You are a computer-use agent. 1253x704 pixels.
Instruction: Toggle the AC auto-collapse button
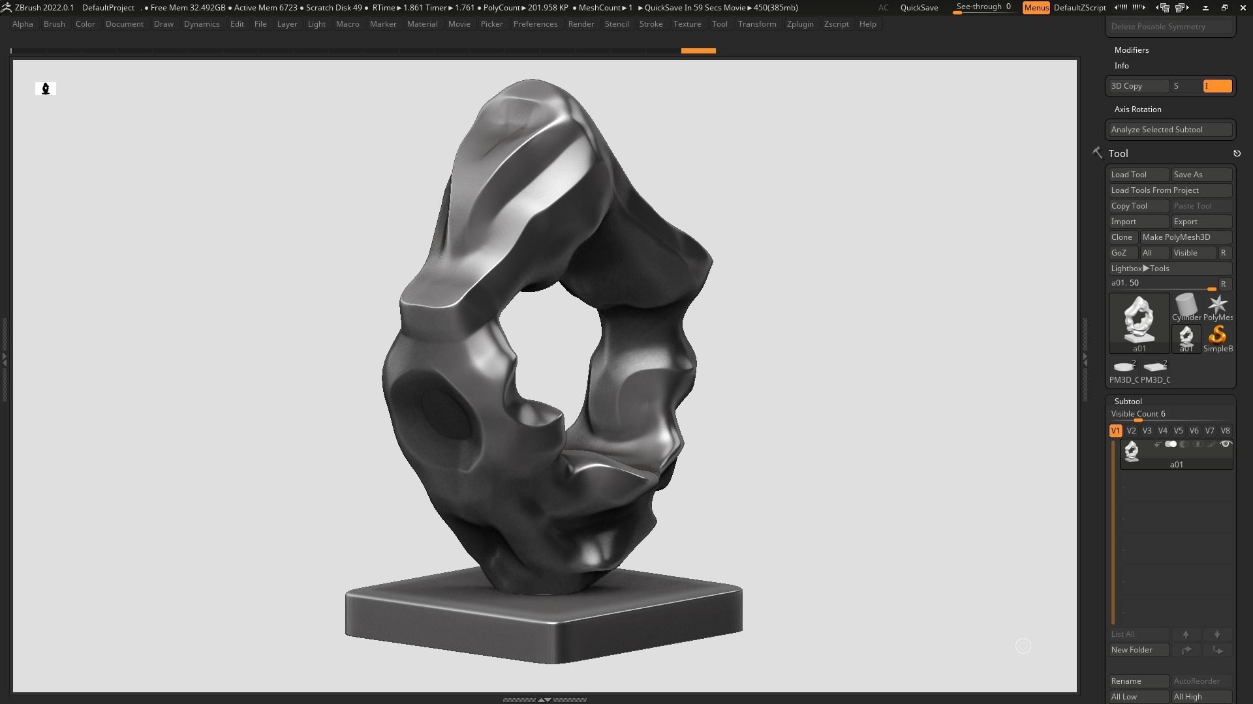pos(883,8)
